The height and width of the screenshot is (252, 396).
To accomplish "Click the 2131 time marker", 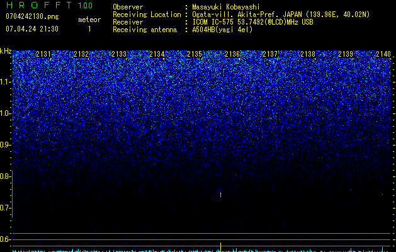I will click(x=43, y=54).
